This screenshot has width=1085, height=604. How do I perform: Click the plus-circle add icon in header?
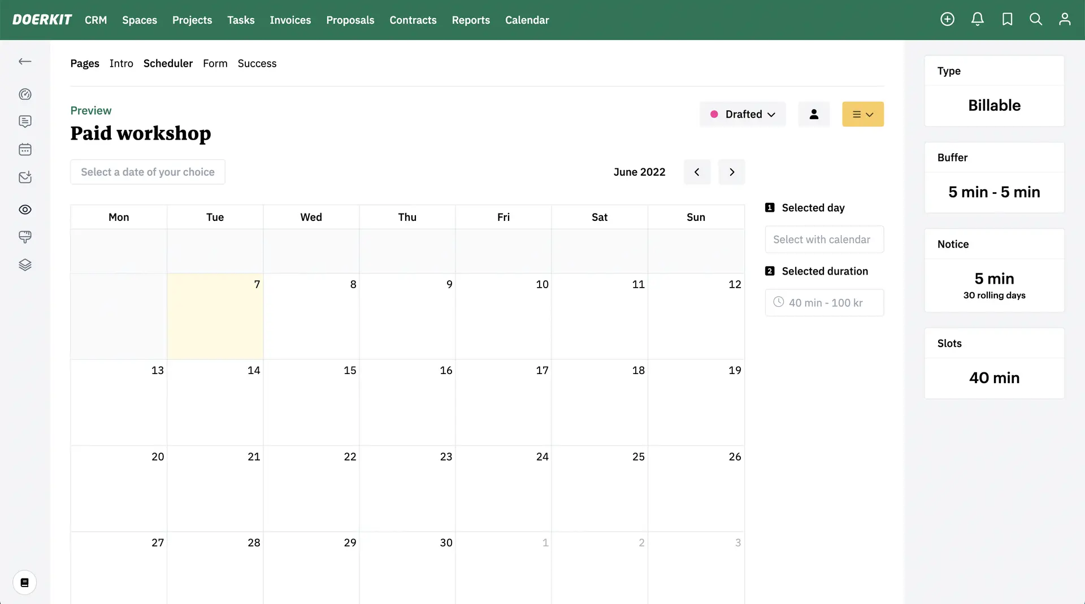(x=947, y=19)
